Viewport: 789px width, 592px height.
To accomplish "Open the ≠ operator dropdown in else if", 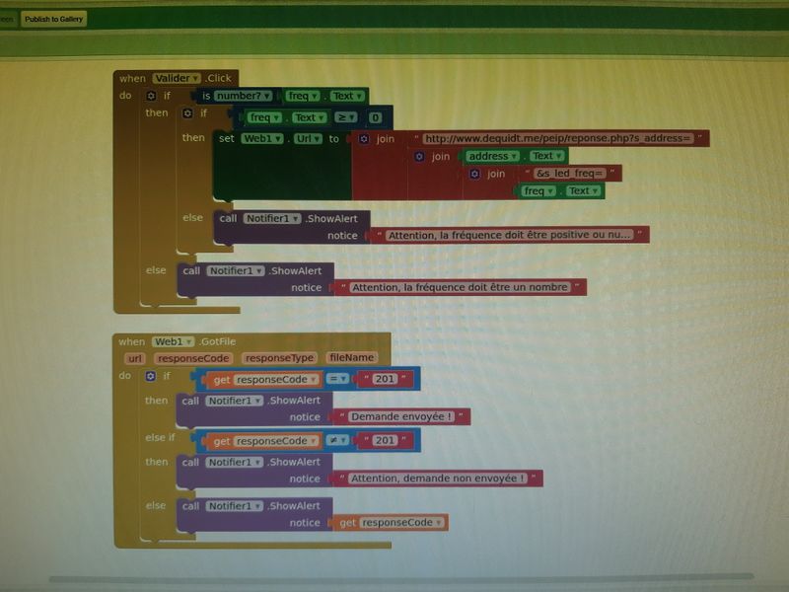I will click(x=337, y=441).
